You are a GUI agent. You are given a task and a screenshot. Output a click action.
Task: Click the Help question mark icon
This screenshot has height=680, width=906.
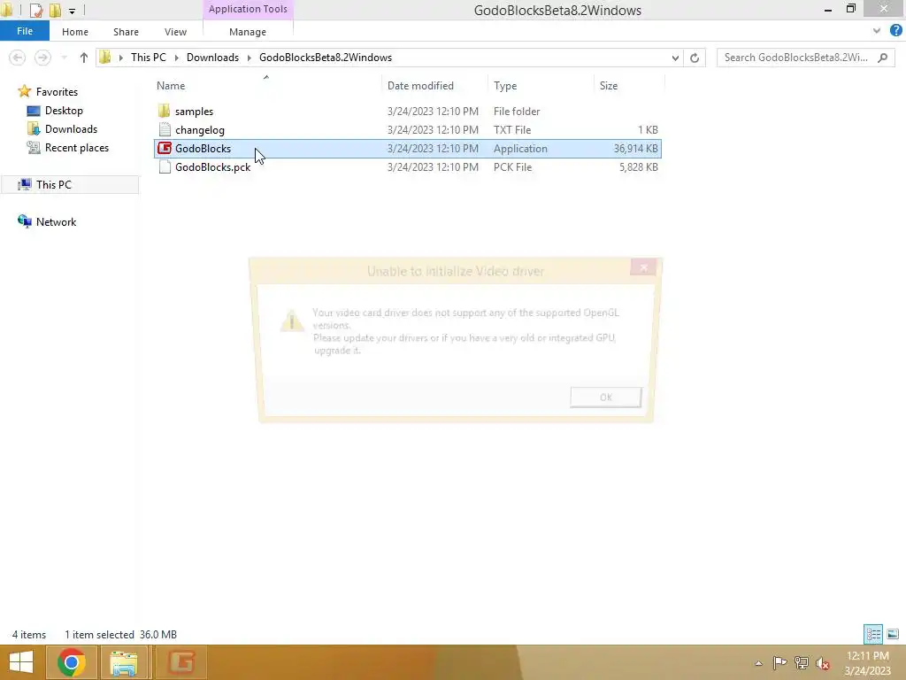(895, 31)
